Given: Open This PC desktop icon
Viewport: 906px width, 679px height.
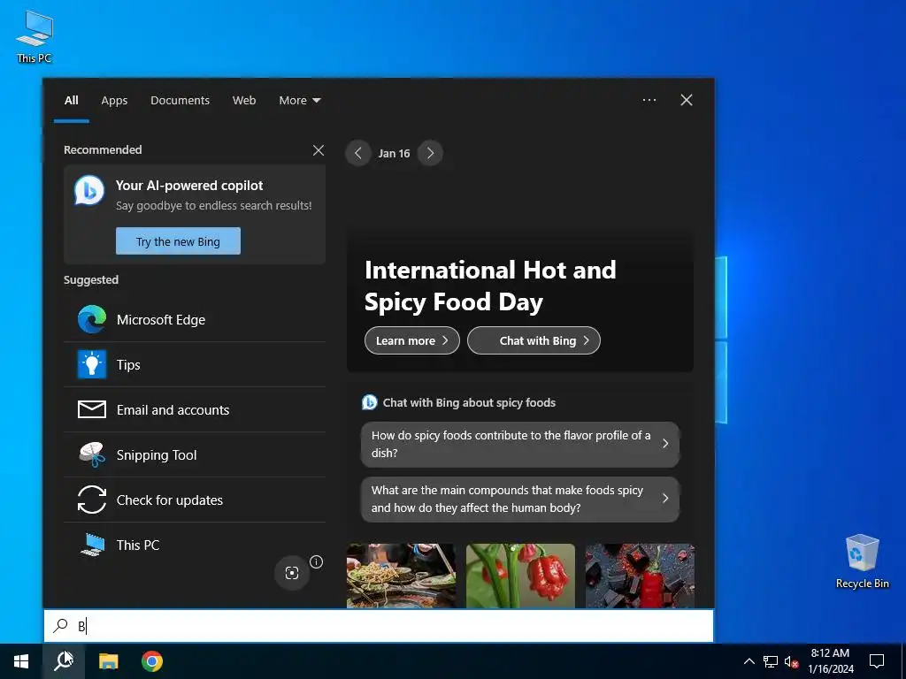Looking at the screenshot, I should (35, 37).
